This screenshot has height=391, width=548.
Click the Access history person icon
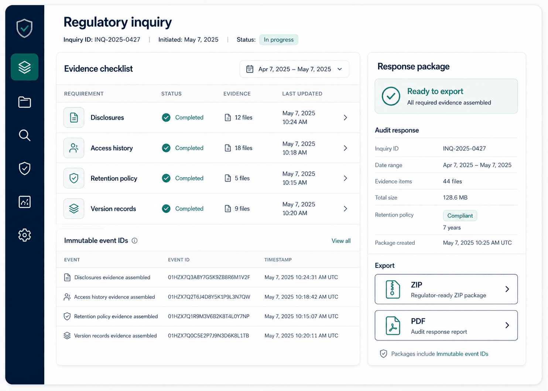pos(74,148)
